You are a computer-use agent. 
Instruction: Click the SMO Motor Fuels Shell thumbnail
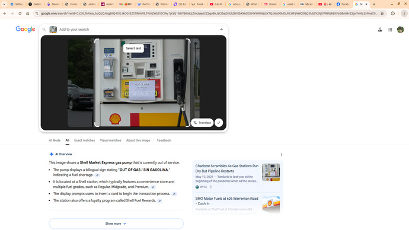[271, 205]
